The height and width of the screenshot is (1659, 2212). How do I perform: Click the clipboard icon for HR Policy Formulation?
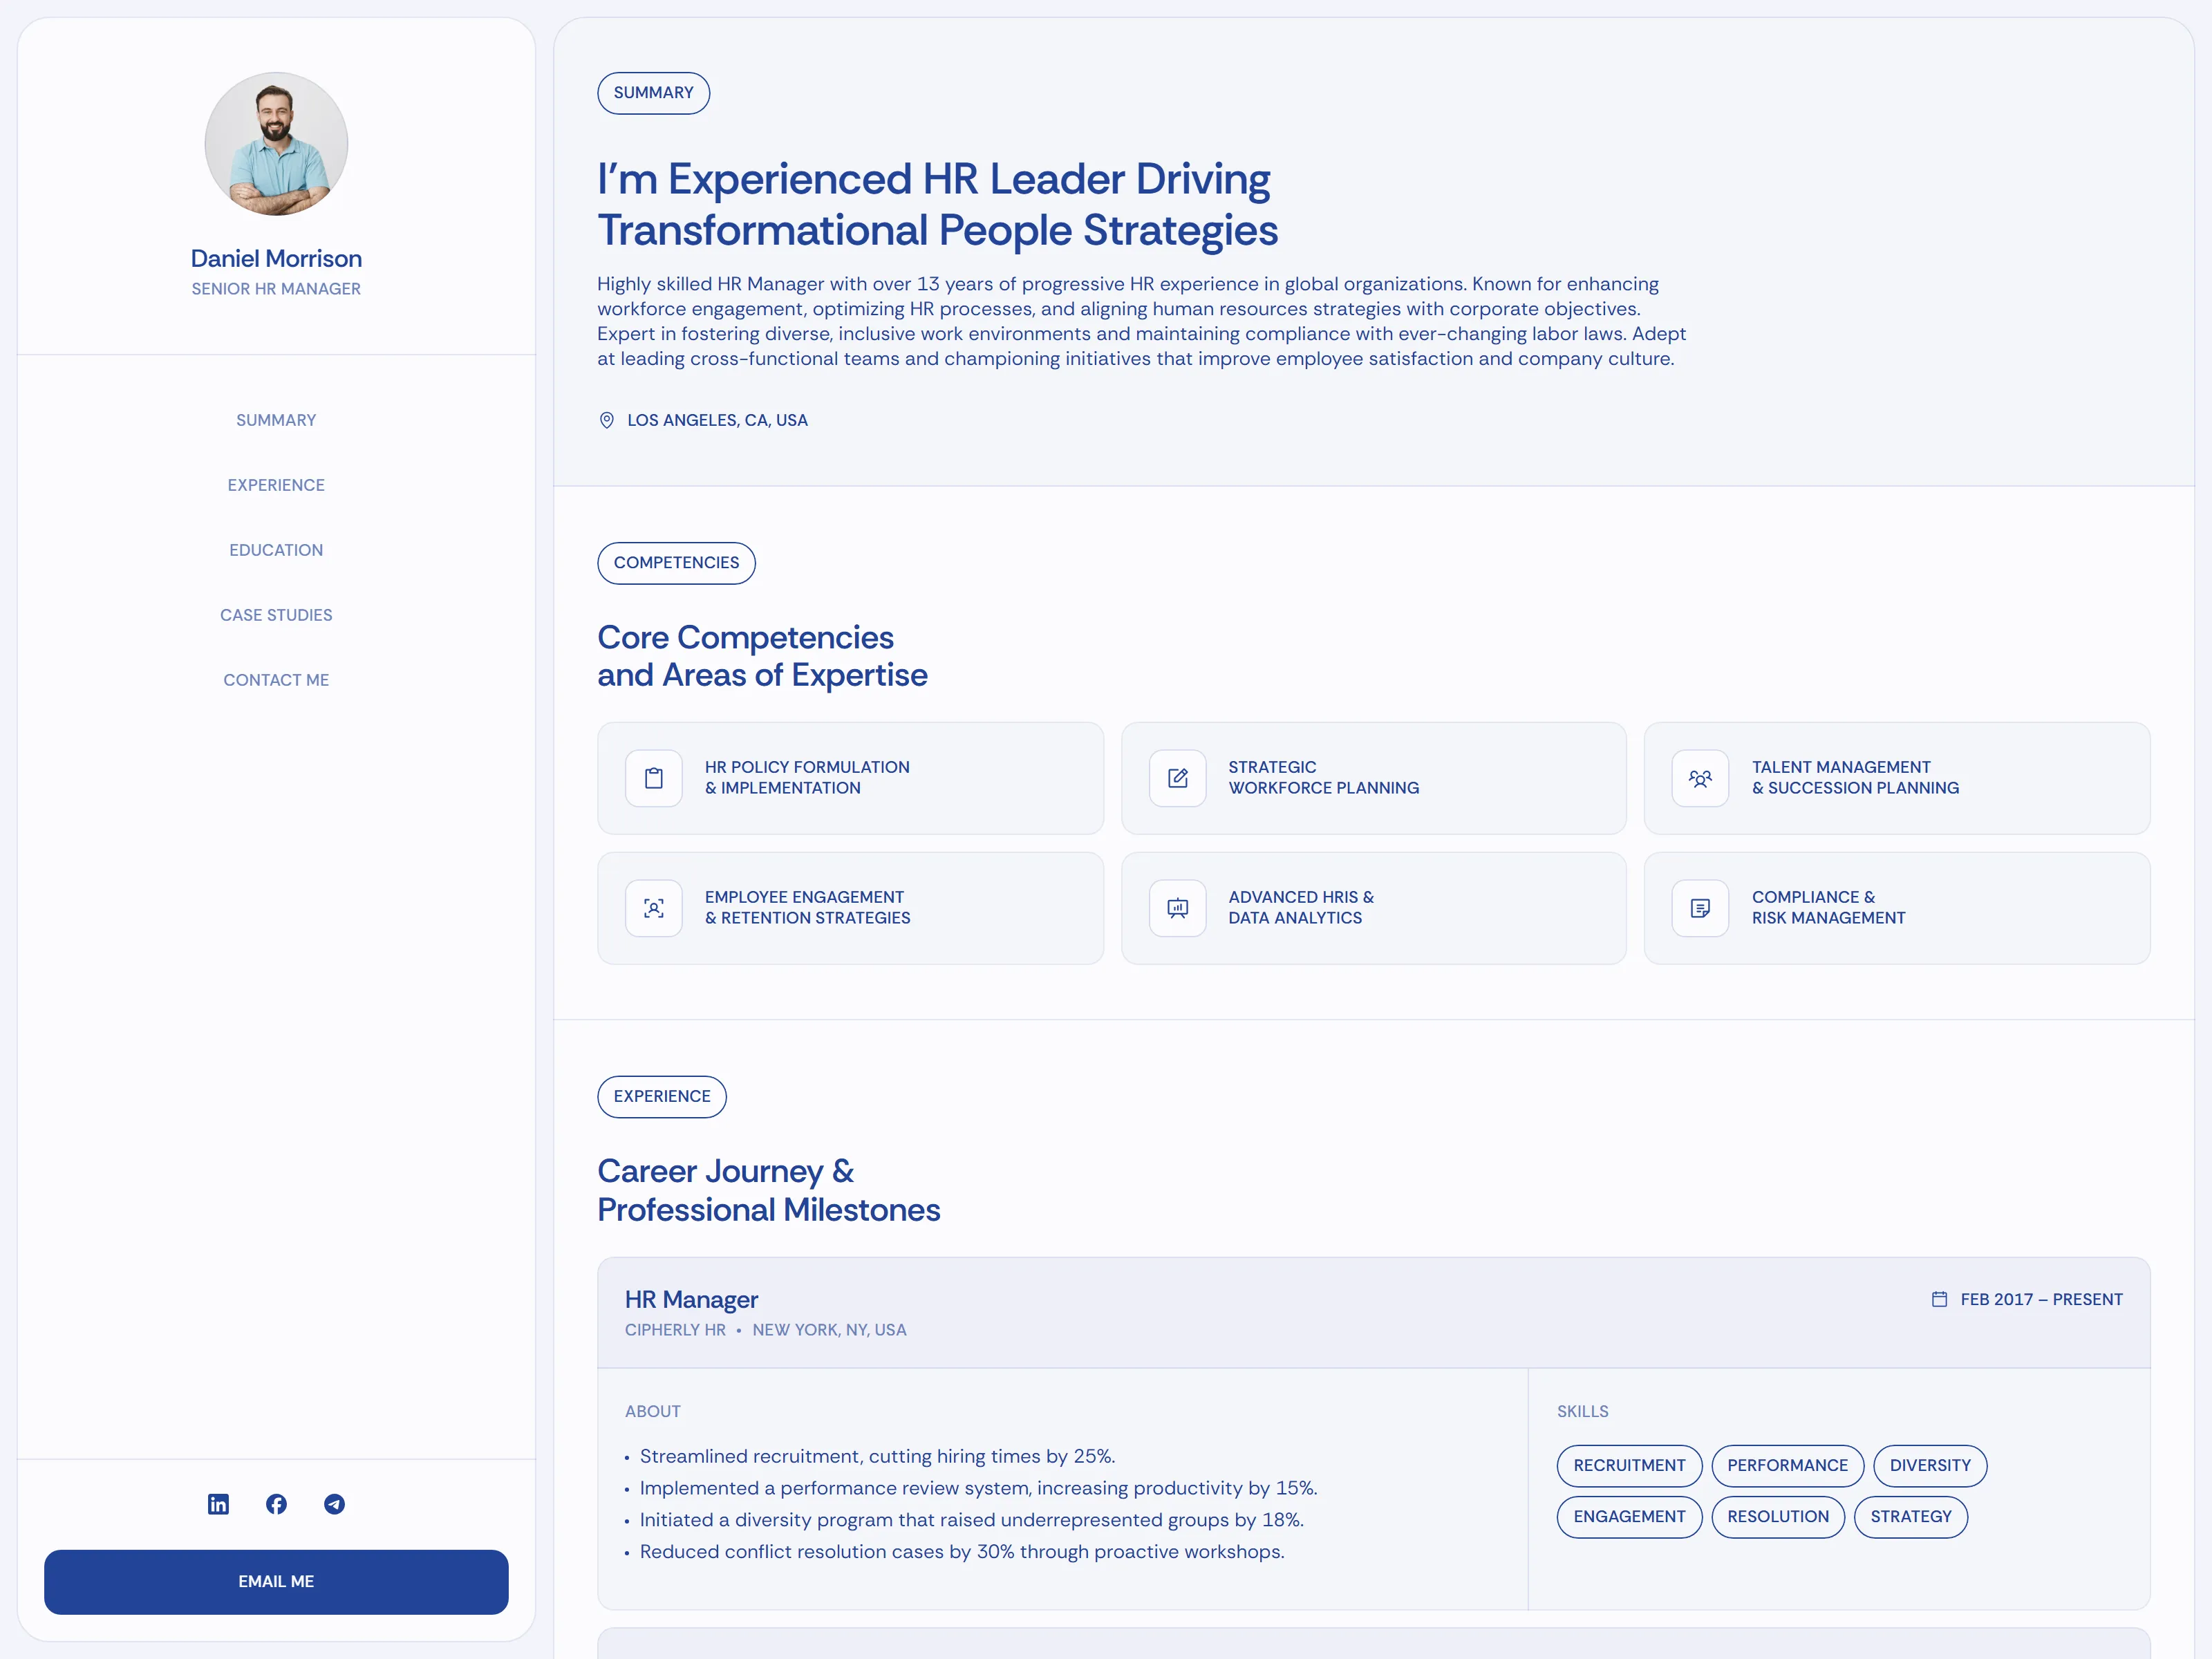654,778
